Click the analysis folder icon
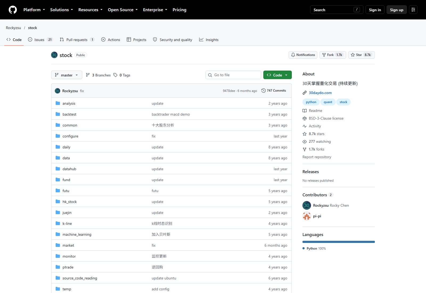The height and width of the screenshot is (293, 426). [x=58, y=103]
